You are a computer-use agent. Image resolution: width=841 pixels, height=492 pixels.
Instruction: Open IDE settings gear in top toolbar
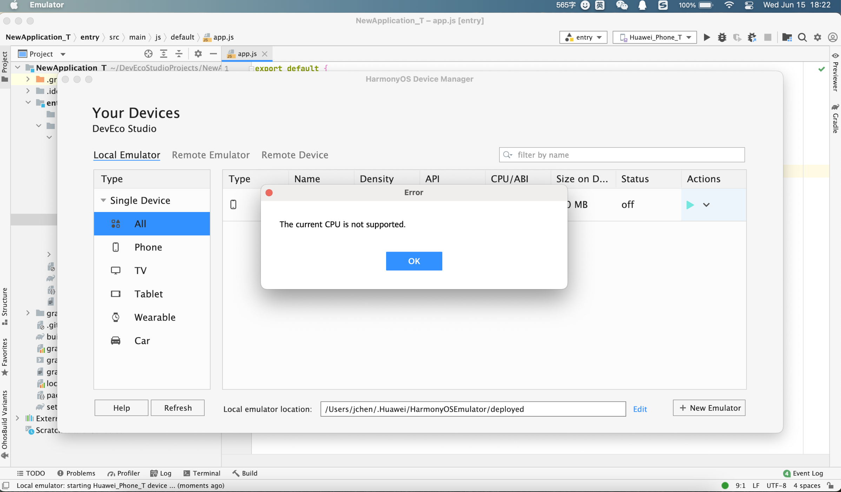(x=817, y=37)
